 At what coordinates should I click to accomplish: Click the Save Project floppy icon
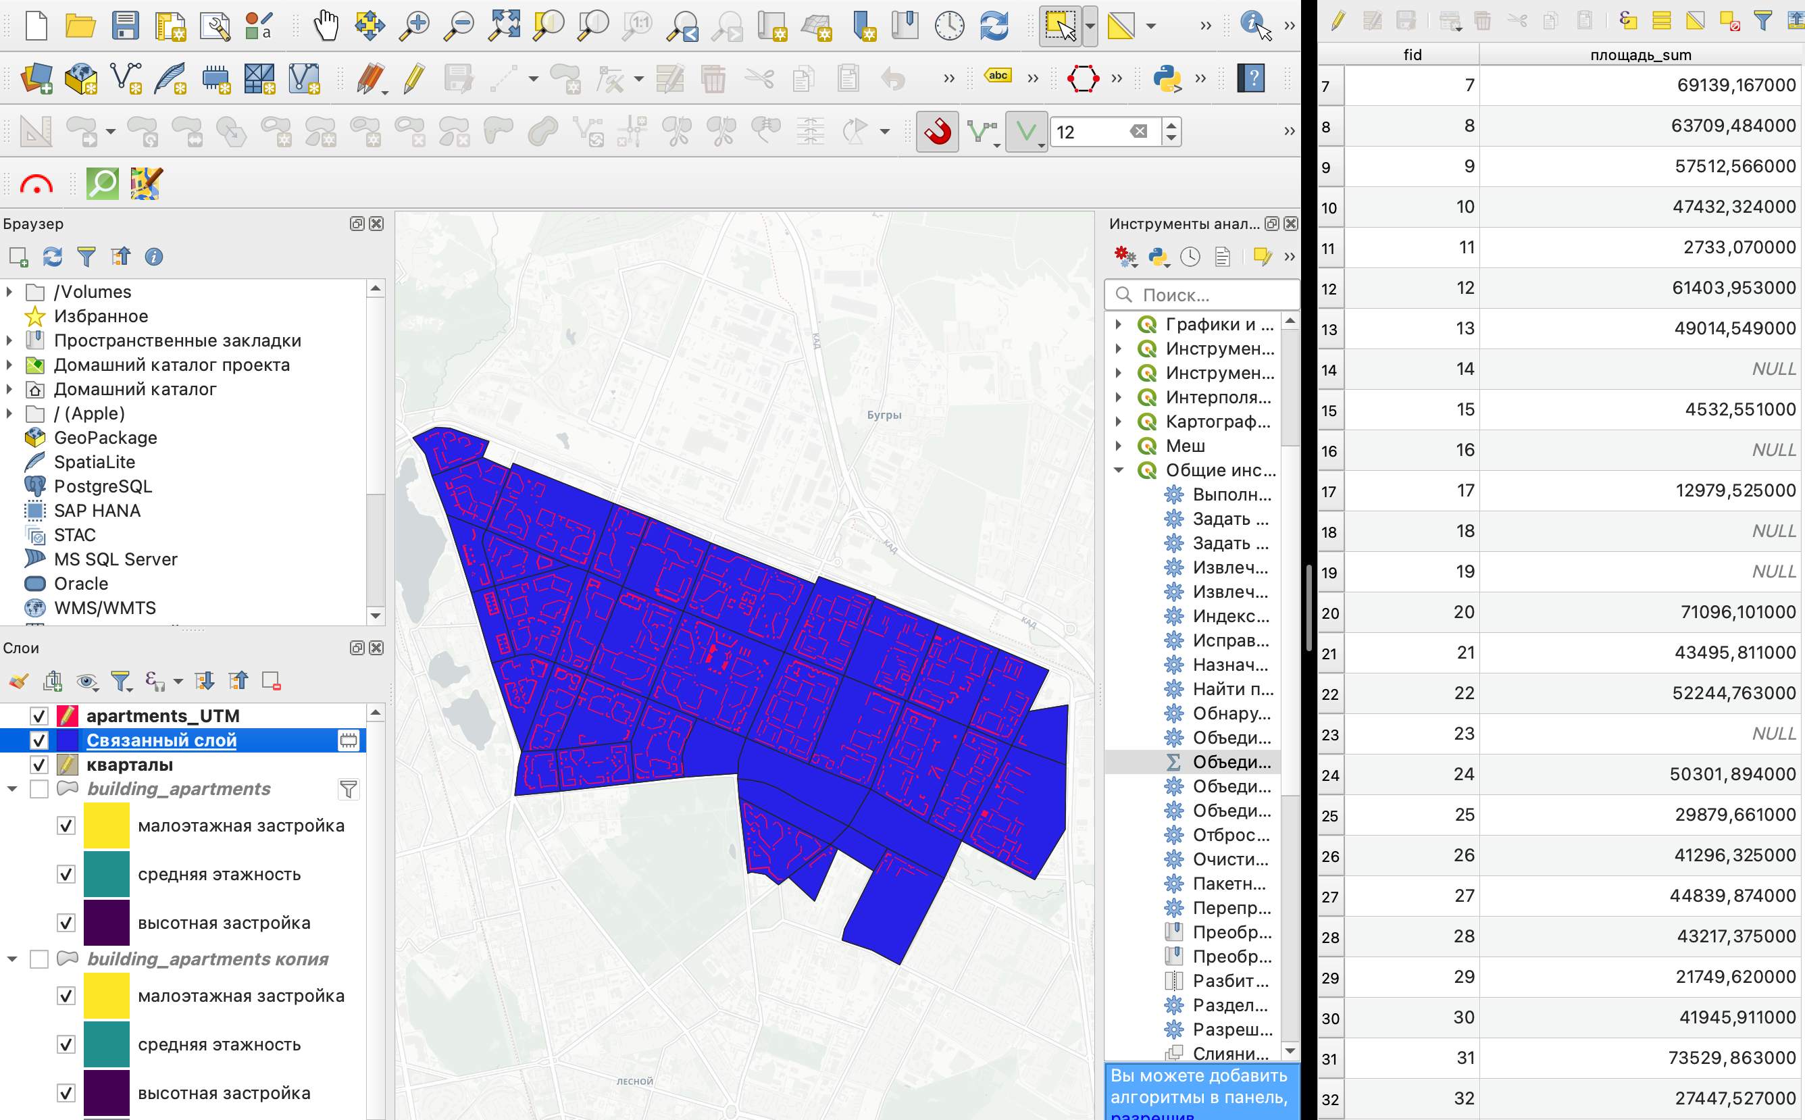click(125, 26)
